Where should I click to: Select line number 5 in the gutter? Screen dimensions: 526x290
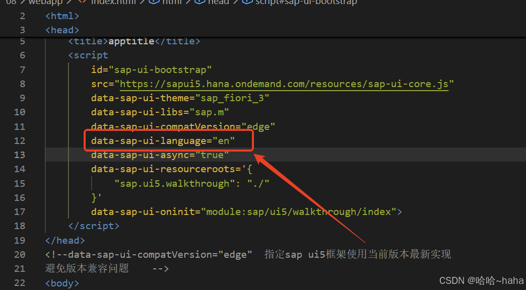pyautogui.click(x=23, y=41)
